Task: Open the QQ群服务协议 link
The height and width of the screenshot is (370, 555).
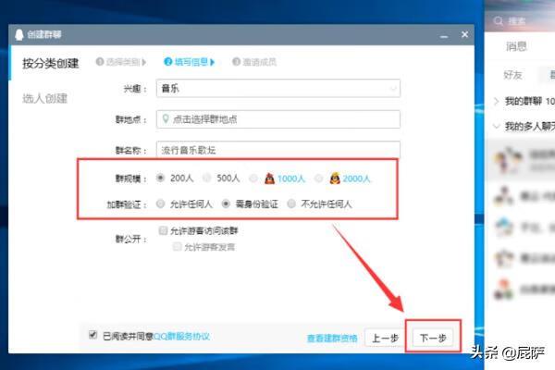Action: point(182,337)
